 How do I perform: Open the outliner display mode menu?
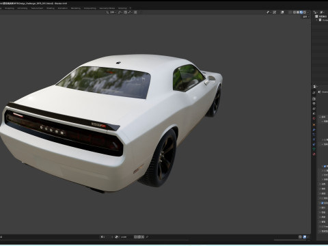pyautogui.click(x=316, y=12)
